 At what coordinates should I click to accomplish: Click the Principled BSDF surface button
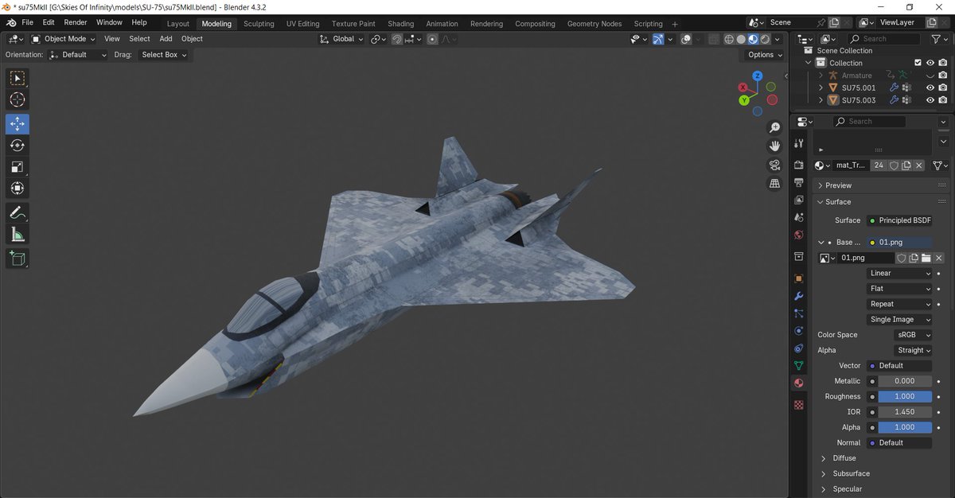899,220
